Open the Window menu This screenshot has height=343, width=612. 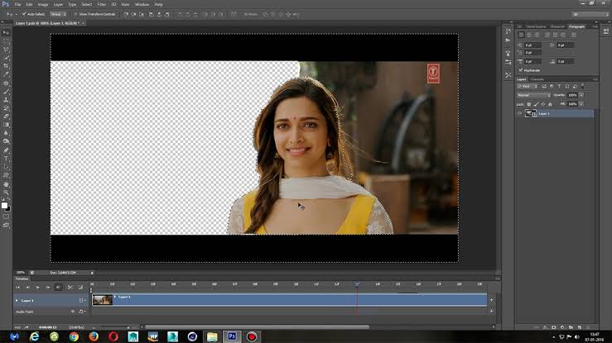pos(142,4)
